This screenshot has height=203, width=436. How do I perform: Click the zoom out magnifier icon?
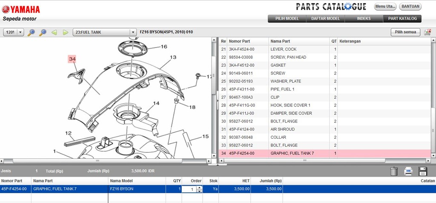click(43, 32)
